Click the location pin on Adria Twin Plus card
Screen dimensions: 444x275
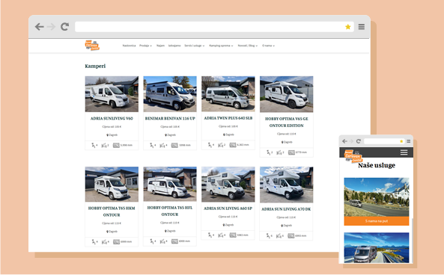click(x=224, y=135)
